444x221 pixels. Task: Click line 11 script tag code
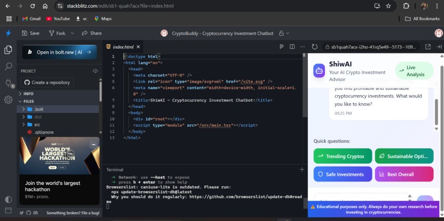click(195, 125)
